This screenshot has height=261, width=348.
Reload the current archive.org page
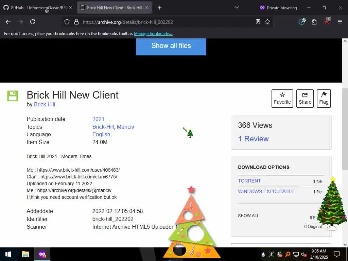(33, 22)
